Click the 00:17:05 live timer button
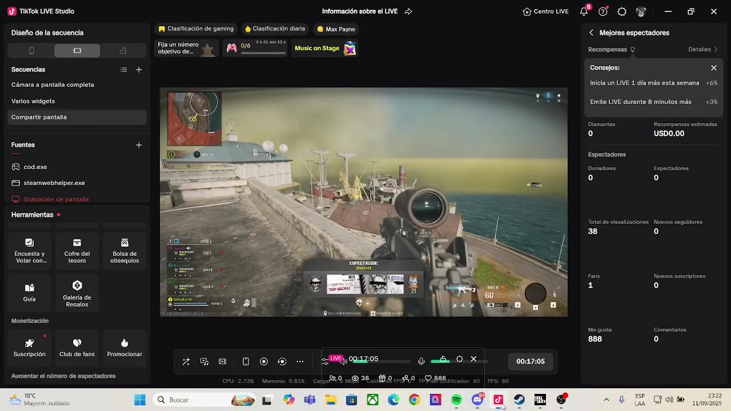Viewport: 731px width, 411px height. [x=531, y=361]
